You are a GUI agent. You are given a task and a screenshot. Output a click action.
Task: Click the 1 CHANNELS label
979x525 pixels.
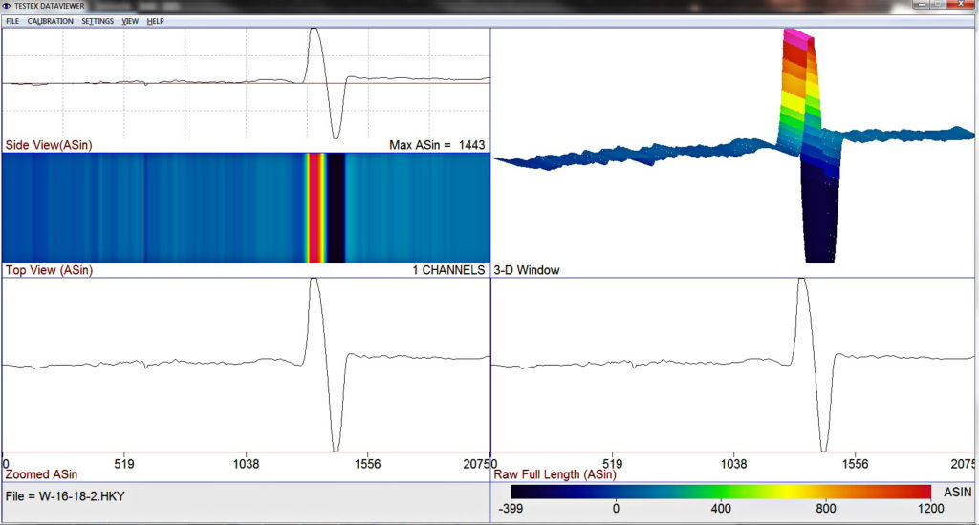click(448, 270)
